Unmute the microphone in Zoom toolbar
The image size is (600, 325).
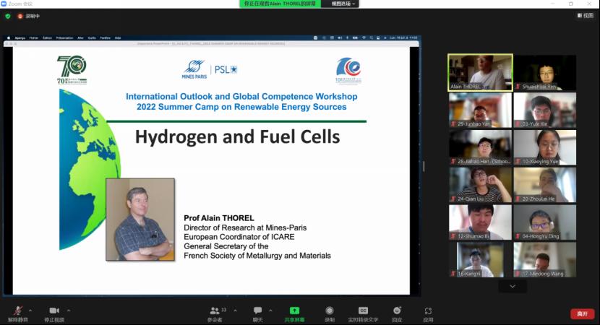(17, 311)
